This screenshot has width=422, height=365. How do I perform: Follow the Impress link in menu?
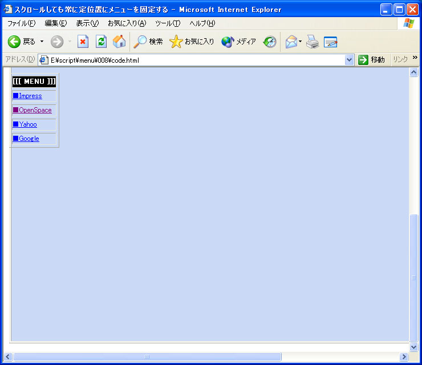click(x=27, y=96)
